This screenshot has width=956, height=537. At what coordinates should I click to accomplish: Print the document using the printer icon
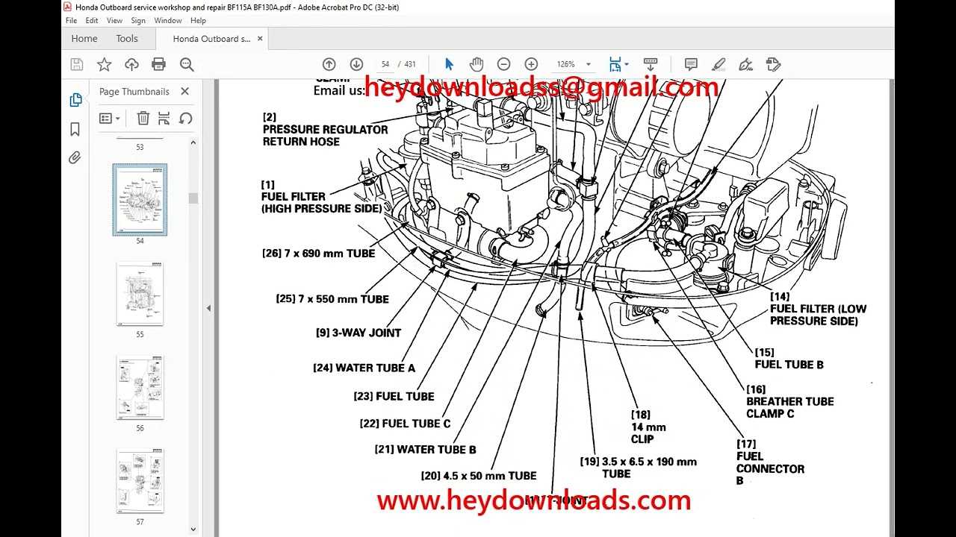click(x=158, y=65)
